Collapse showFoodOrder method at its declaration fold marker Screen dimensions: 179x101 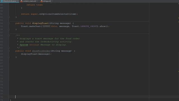[9, 51]
